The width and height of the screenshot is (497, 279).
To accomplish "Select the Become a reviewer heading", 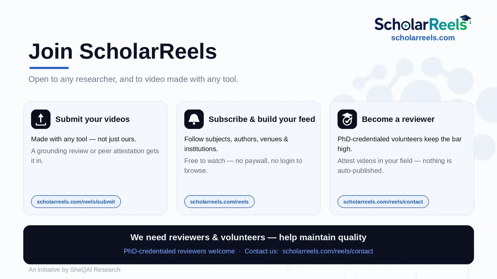I will click(398, 119).
